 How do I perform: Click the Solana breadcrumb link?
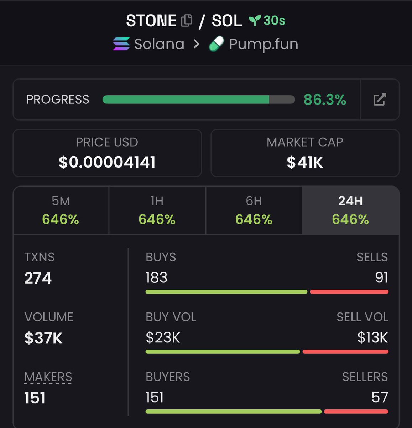[159, 44]
